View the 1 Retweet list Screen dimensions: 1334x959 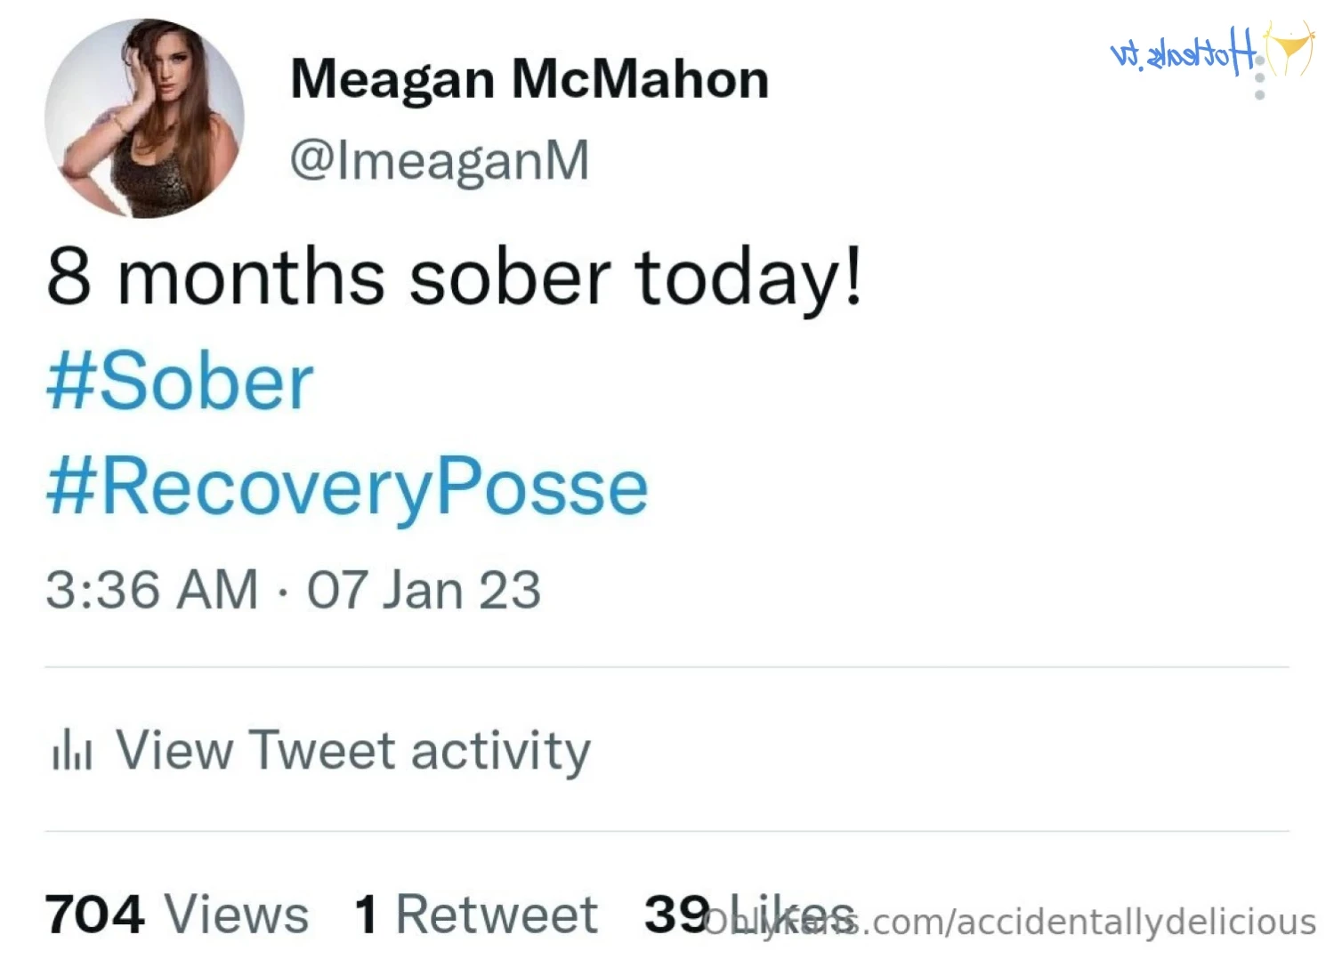pos(475,915)
